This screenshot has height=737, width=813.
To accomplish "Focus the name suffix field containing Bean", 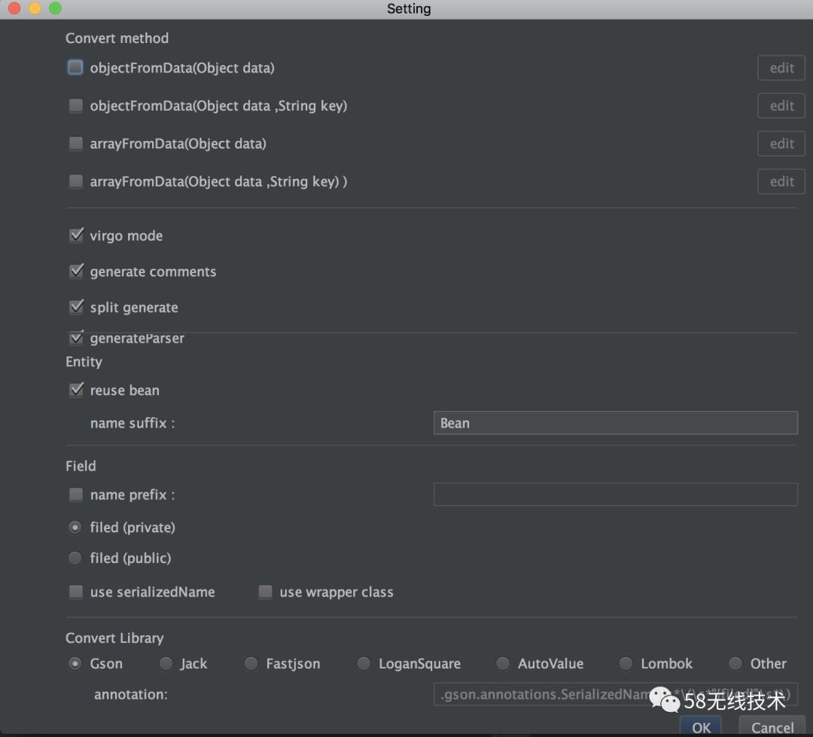I will [616, 423].
